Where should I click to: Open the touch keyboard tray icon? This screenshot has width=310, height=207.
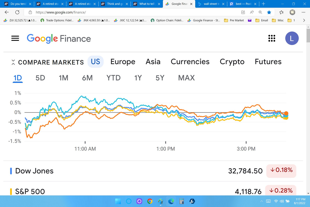[x=268, y=201]
